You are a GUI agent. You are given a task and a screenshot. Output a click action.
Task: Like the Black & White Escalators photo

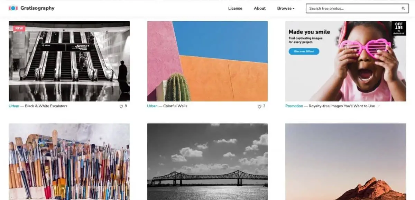pos(121,106)
